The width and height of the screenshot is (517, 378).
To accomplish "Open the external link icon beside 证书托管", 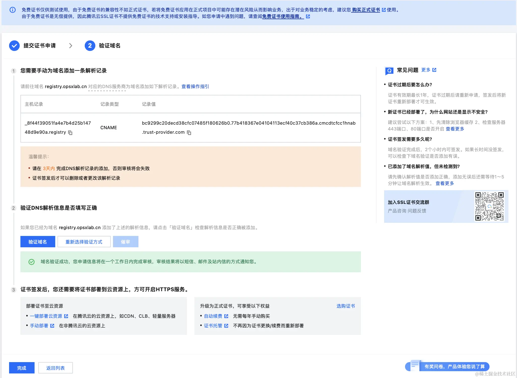I will click(226, 326).
